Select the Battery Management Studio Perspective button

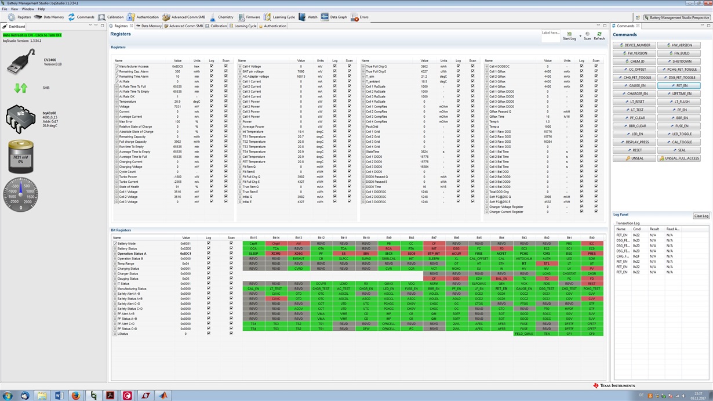click(x=676, y=17)
